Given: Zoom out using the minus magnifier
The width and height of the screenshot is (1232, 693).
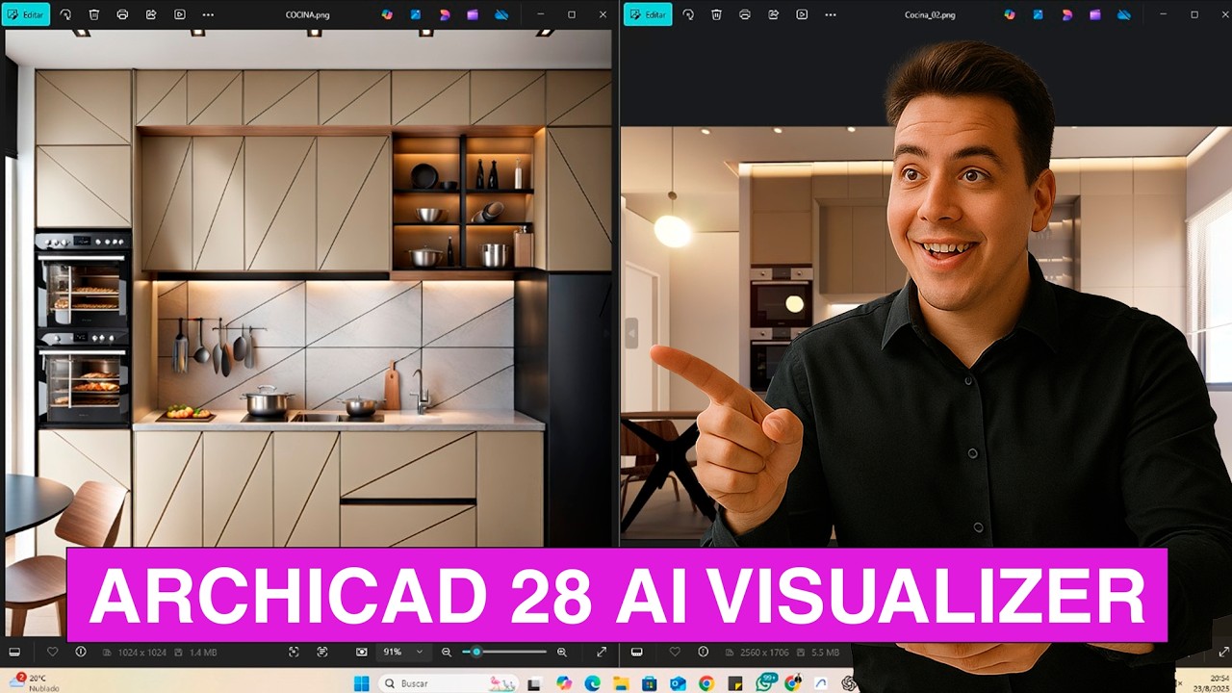Looking at the screenshot, I should [x=447, y=652].
